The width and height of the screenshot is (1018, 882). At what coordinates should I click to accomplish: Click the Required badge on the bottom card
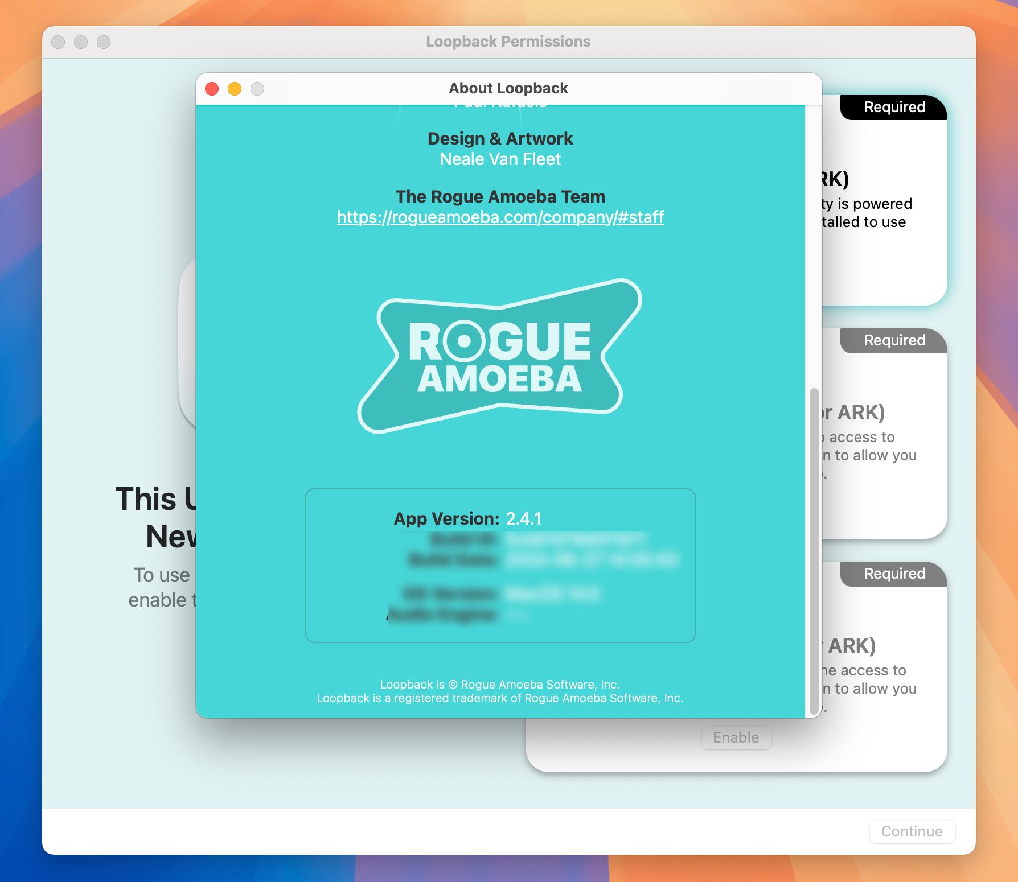[894, 574]
